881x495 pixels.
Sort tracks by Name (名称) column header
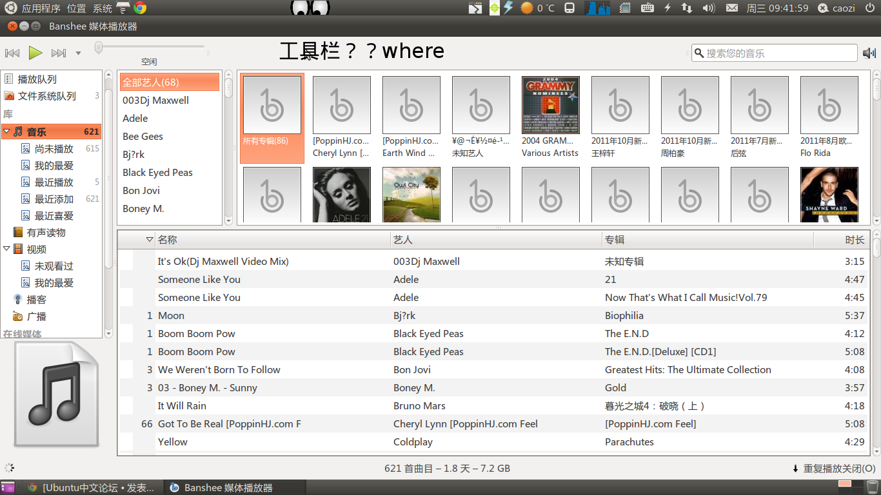[x=273, y=239]
